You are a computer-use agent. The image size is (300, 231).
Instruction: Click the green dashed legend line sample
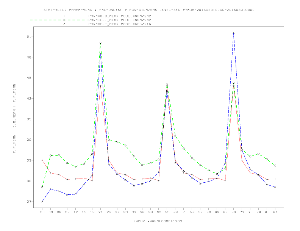59,20
